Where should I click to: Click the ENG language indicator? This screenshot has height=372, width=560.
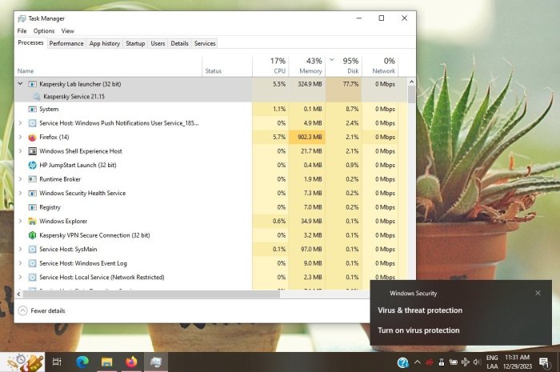pyautogui.click(x=492, y=358)
